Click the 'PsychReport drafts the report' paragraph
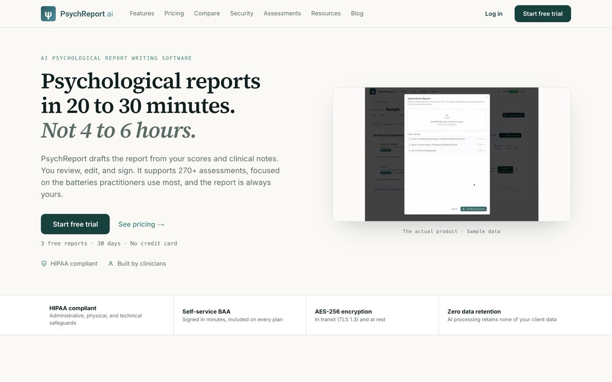Viewport: 612px width, 382px height. click(x=160, y=176)
